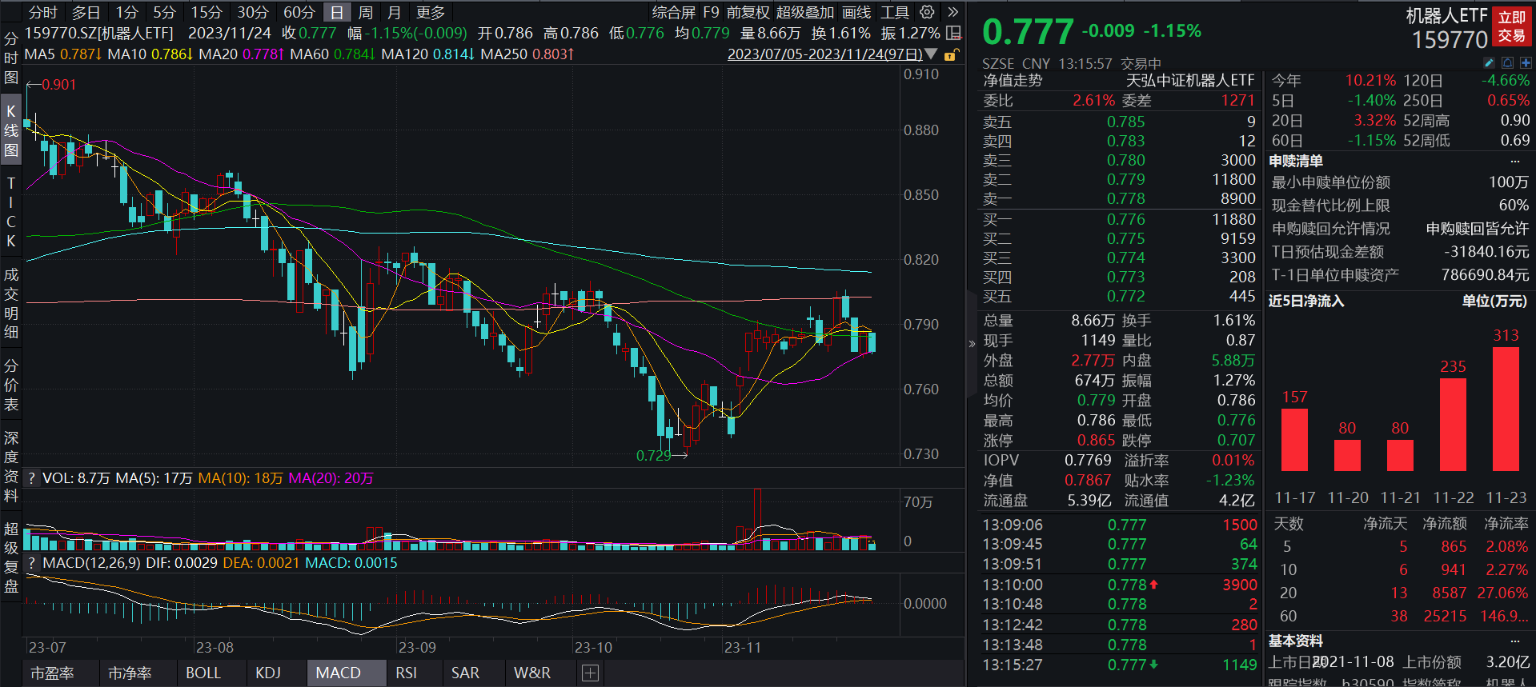The height and width of the screenshot is (687, 1536).
Task: Select the 月 monthly period
Action: coord(394,12)
